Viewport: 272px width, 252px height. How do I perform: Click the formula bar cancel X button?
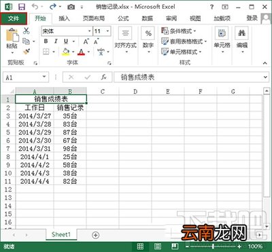tap(71, 77)
